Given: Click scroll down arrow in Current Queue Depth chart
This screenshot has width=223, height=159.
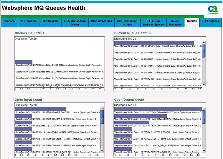Looking at the screenshot, I should click(x=204, y=85).
